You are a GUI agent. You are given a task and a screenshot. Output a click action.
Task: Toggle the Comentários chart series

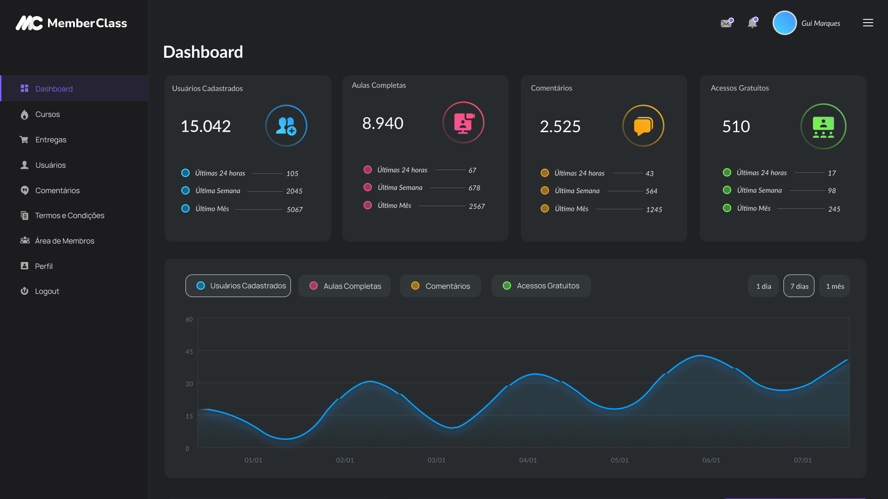(440, 286)
